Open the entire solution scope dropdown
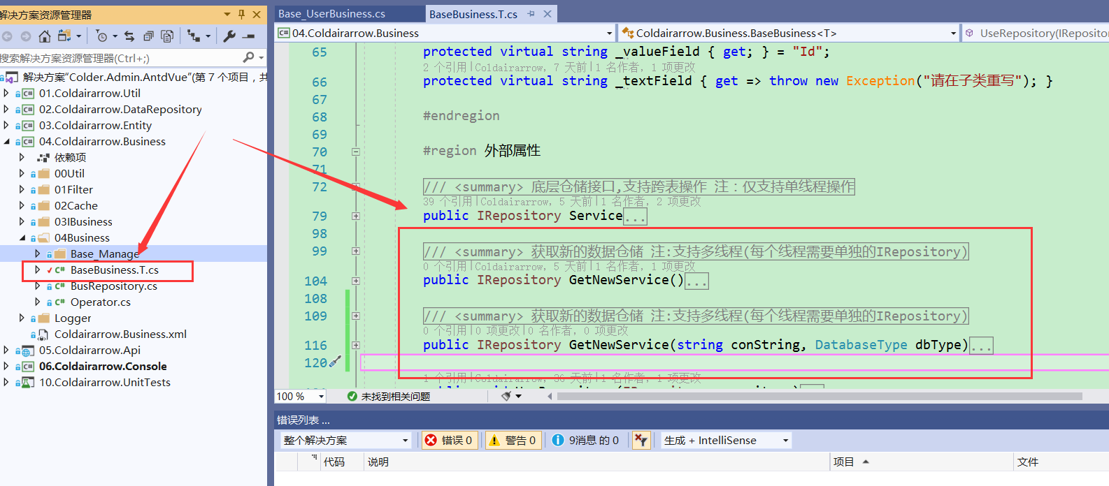This screenshot has height=486, width=1109. click(x=405, y=440)
